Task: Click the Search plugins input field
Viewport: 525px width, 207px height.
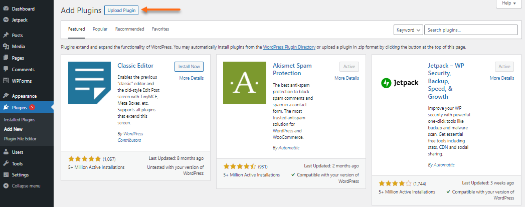Action: click(471, 30)
